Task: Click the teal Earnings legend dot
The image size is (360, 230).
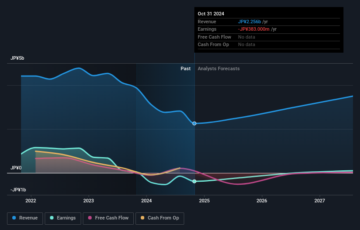Action: coord(52,218)
